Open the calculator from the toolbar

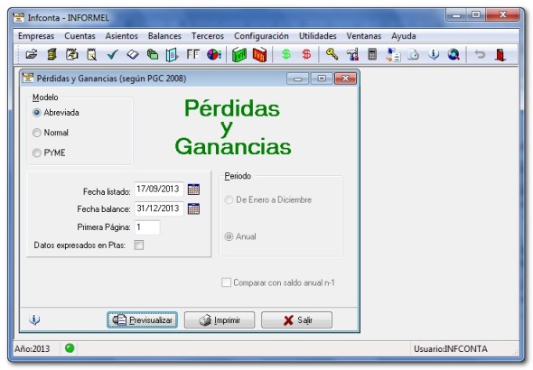[x=372, y=54]
